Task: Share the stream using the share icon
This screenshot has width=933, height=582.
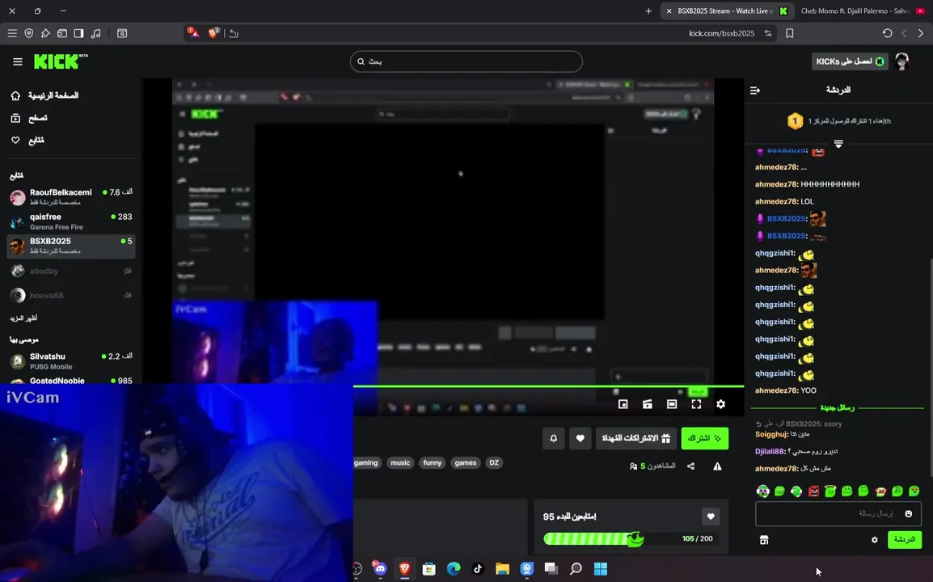Action: pyautogui.click(x=690, y=466)
